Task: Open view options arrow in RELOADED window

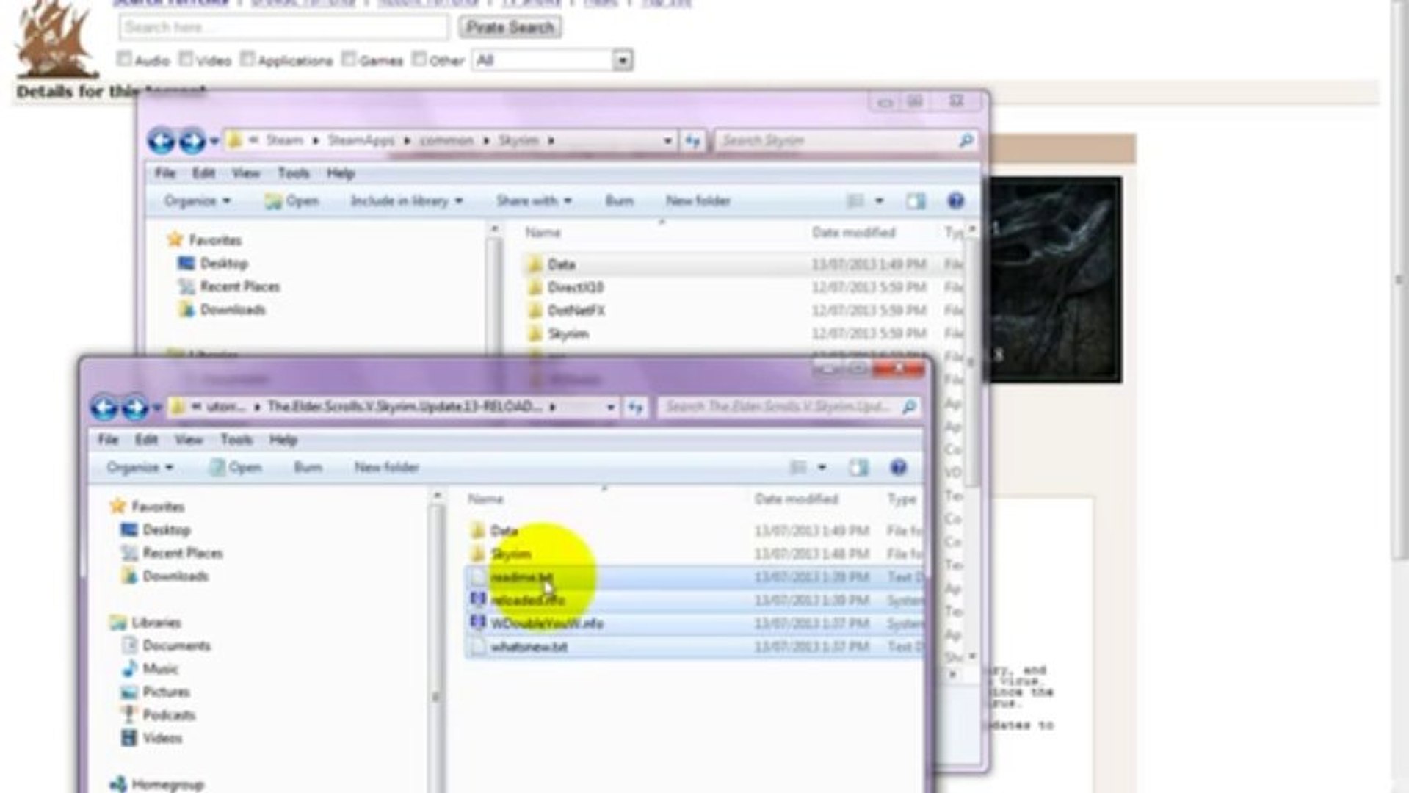Action: [x=822, y=467]
